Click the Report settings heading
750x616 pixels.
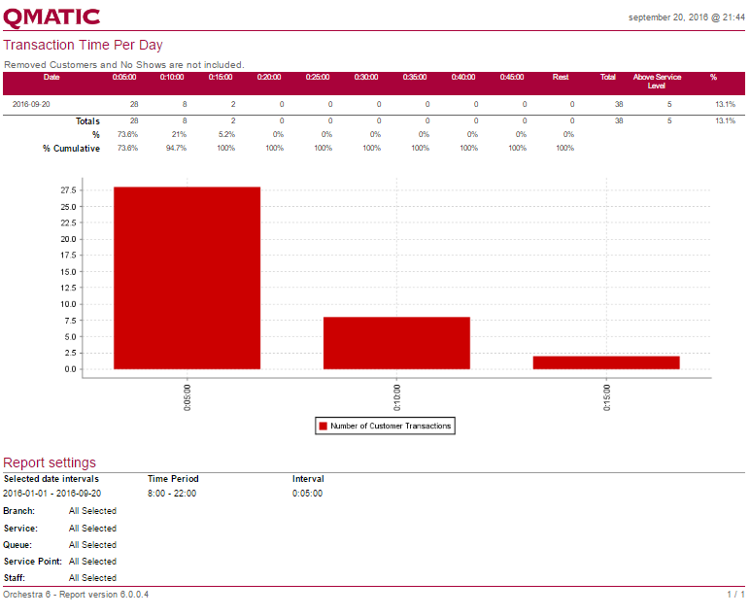point(50,462)
